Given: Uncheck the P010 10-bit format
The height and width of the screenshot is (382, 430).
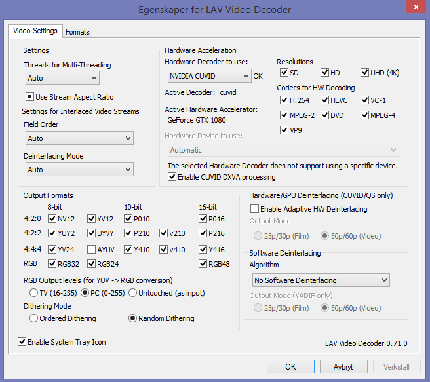Looking at the screenshot, I should 128,219.
